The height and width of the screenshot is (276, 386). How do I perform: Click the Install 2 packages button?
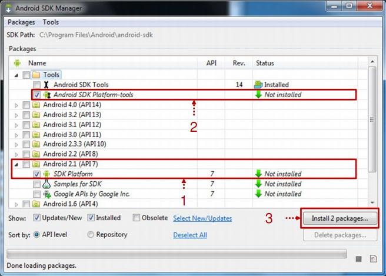click(x=340, y=218)
